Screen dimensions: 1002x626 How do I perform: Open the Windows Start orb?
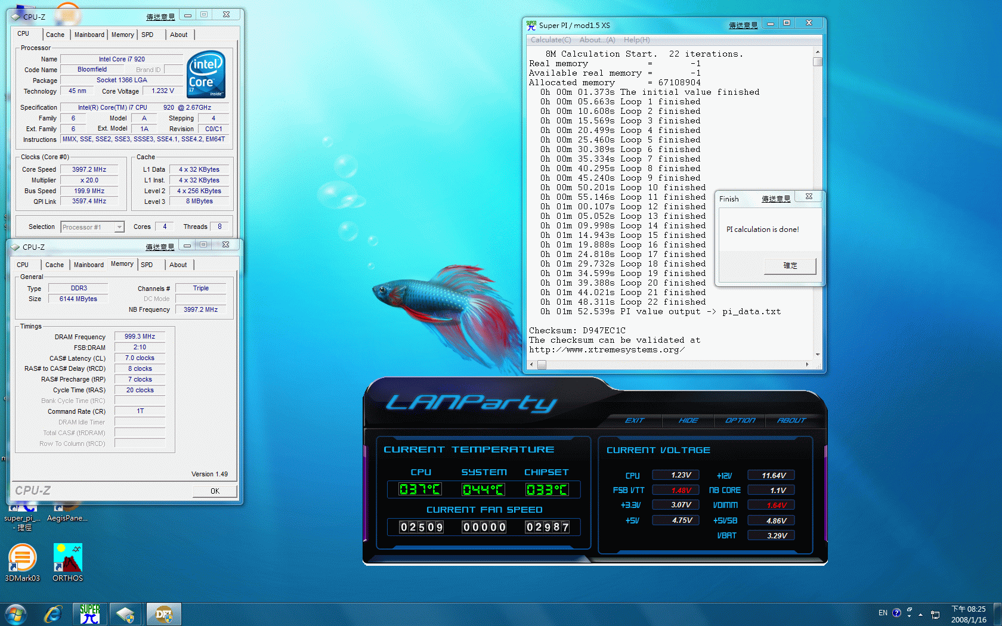click(x=15, y=614)
